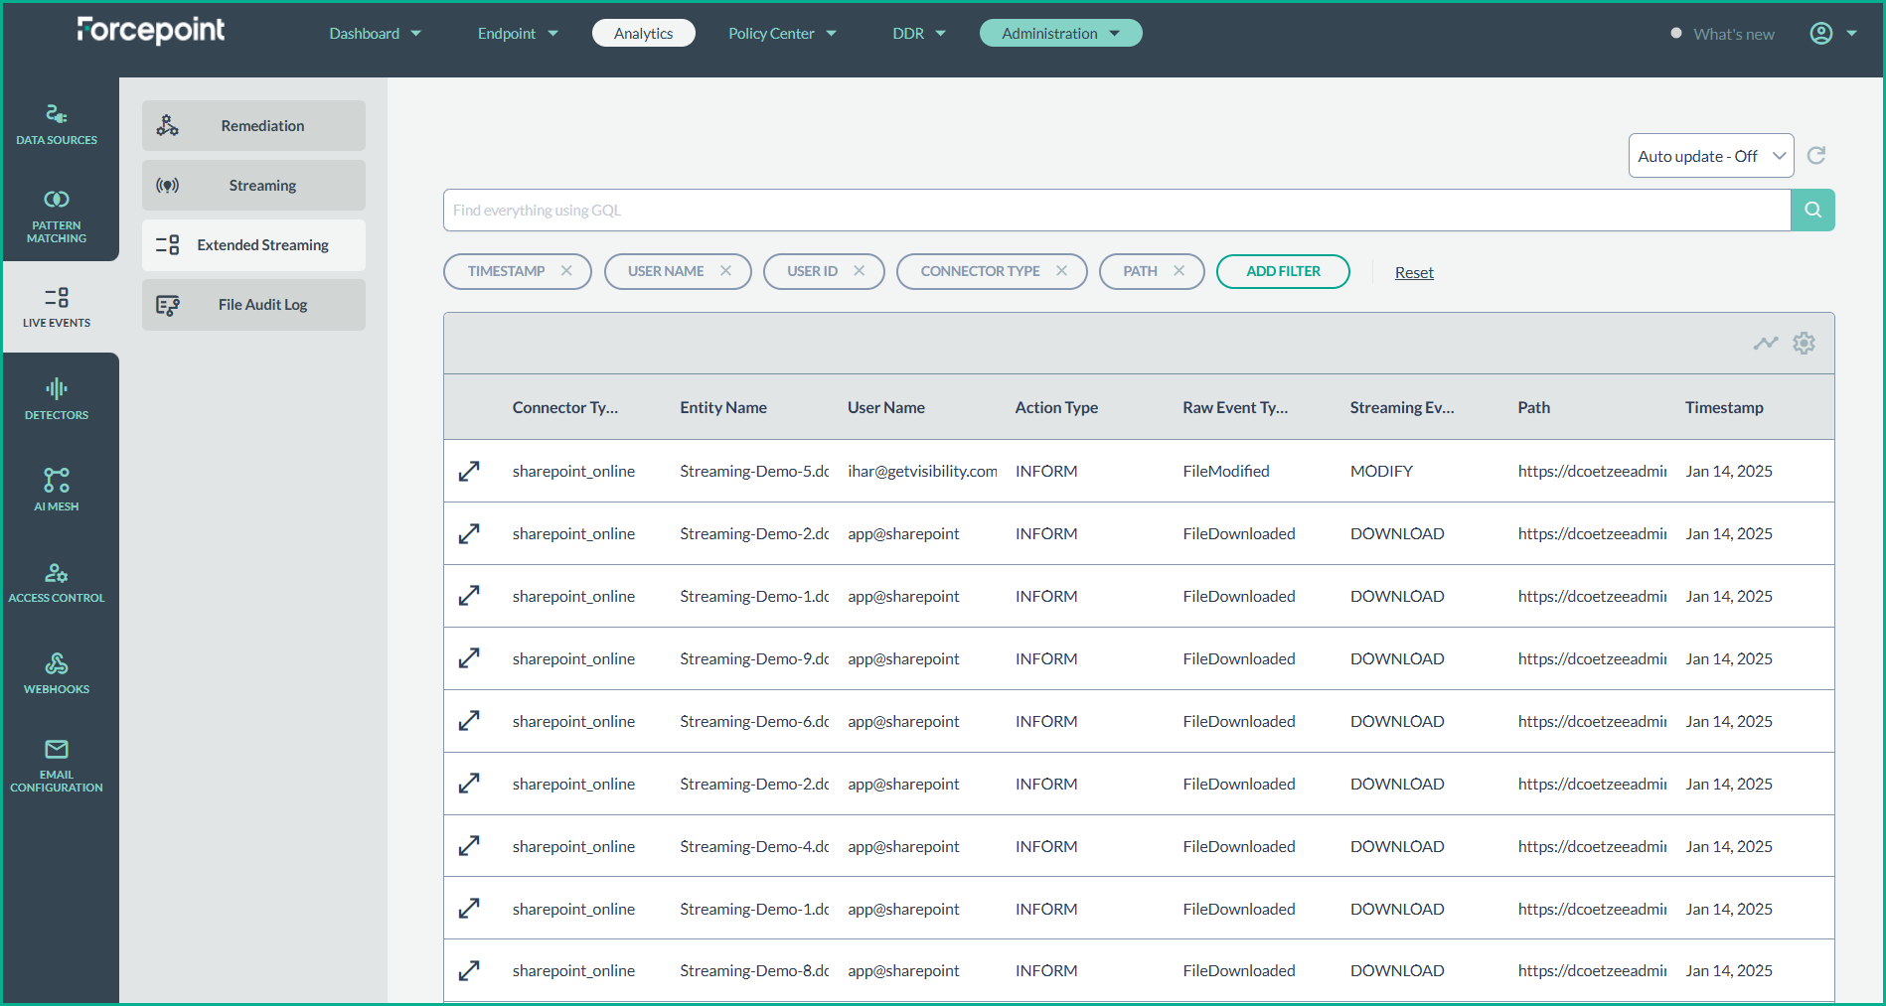This screenshot has height=1006, width=1886.
Task: Show the trend chart icon view
Action: point(1765,344)
